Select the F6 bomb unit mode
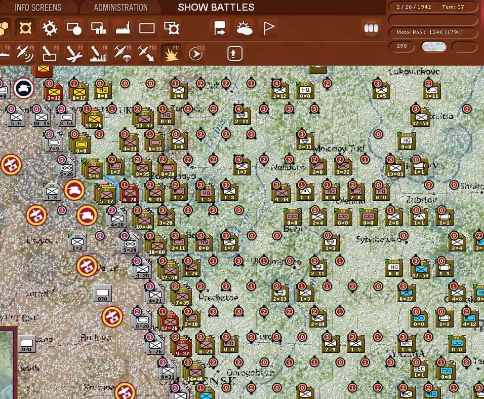The image size is (484, 399). tap(50, 53)
